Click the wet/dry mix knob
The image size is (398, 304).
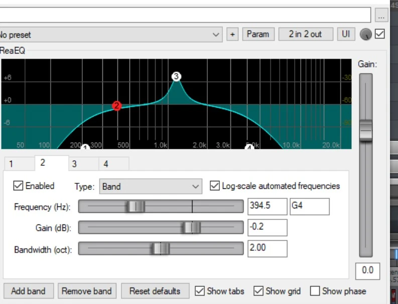(366, 35)
